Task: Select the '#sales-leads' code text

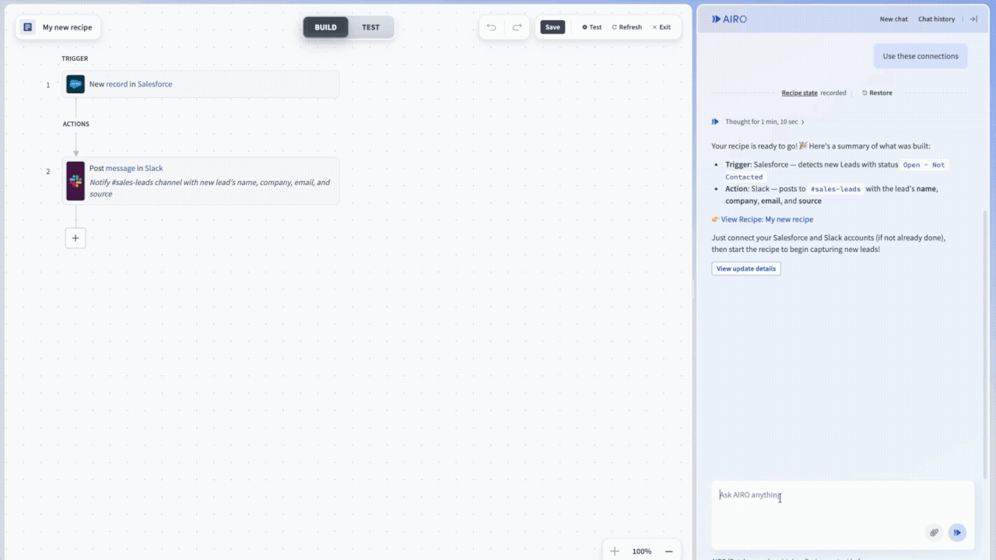Action: (x=836, y=189)
